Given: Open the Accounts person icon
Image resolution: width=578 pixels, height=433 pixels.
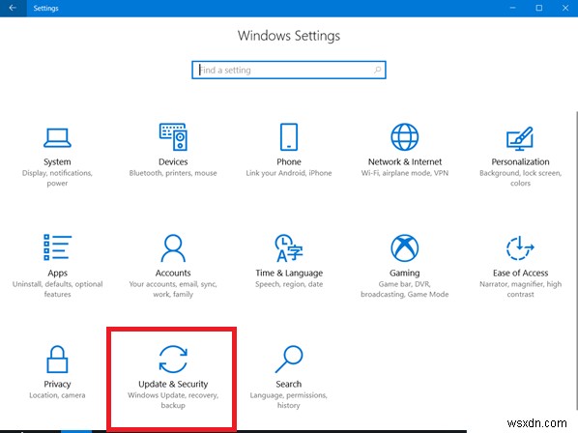Looking at the screenshot, I should 173,248.
